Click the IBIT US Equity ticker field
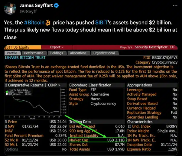The height and width of the screenshot is (156, 182). [23, 47]
